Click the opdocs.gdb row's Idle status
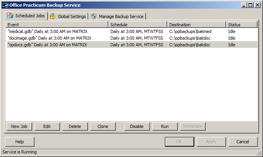Image resolution: width=263 pixels, height=157 pixels. pyautogui.click(x=232, y=45)
